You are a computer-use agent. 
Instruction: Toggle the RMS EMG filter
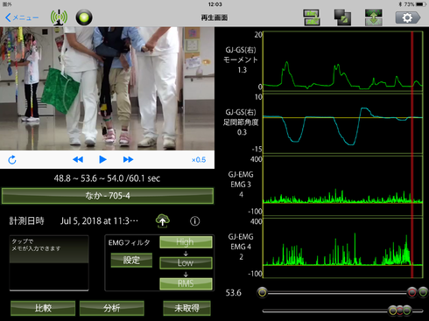pyautogui.click(x=186, y=283)
